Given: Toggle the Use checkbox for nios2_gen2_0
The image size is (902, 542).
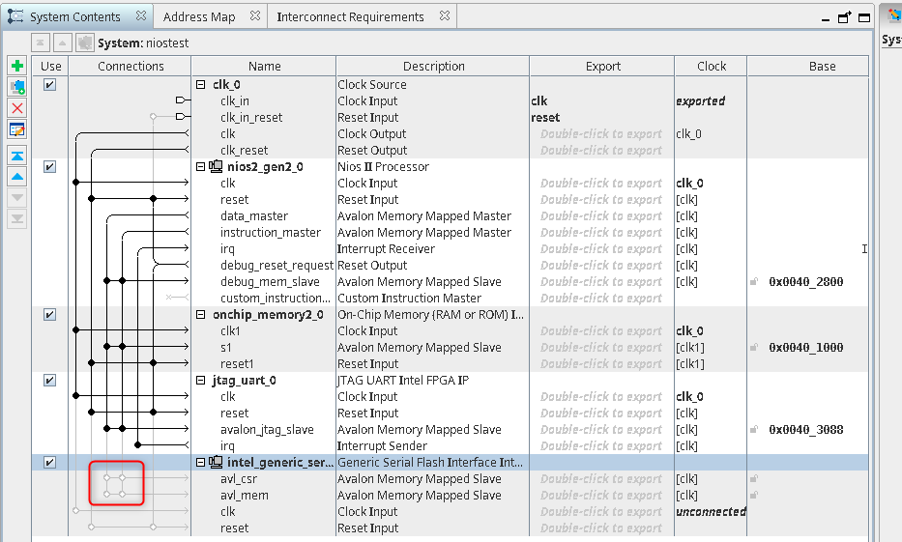Looking at the screenshot, I should coord(49,166).
